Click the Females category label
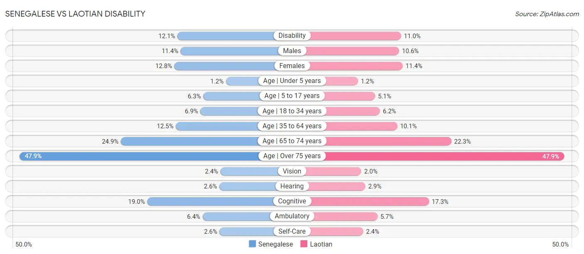Image resolution: width=584 pixels, height=254 pixels. coord(292,66)
